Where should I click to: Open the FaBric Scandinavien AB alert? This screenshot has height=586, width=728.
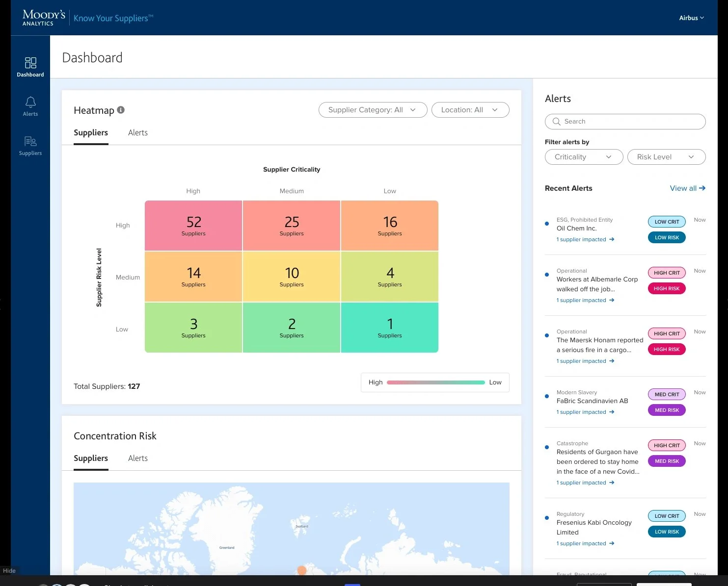(x=592, y=401)
